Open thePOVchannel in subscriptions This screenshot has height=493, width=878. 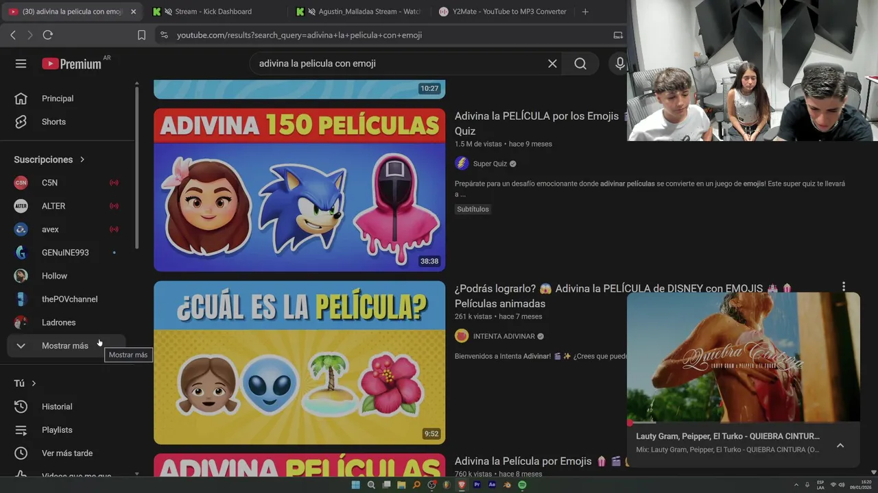tap(67, 299)
